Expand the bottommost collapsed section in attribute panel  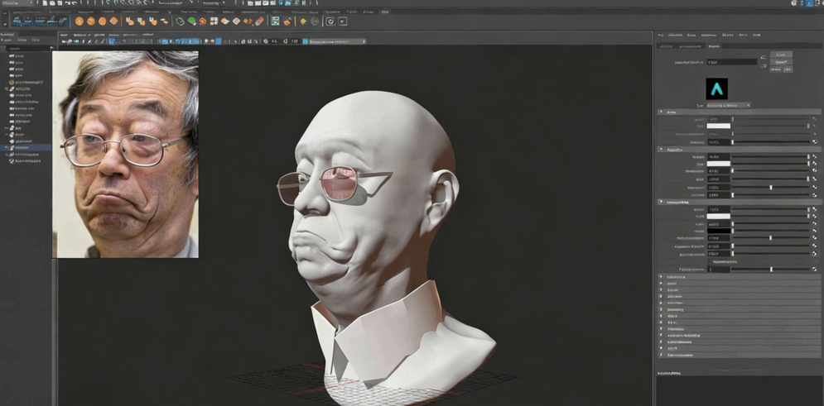coord(739,355)
